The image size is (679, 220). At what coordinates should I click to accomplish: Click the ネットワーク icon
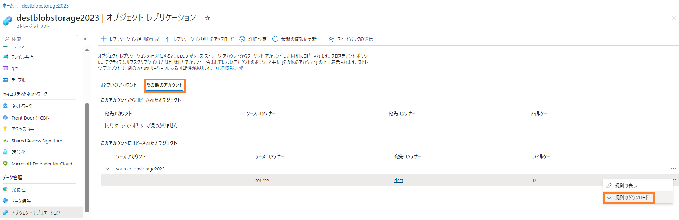click(x=5, y=106)
